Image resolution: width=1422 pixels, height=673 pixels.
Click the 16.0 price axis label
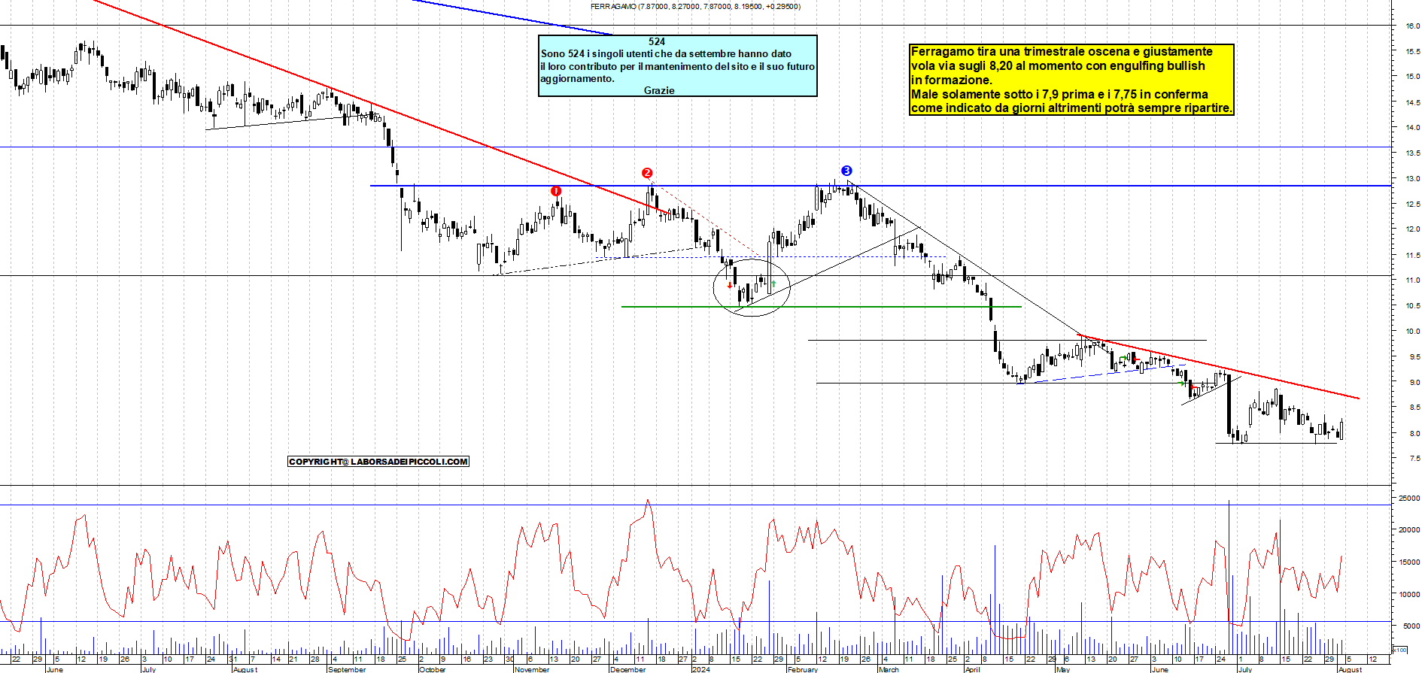(x=1412, y=26)
